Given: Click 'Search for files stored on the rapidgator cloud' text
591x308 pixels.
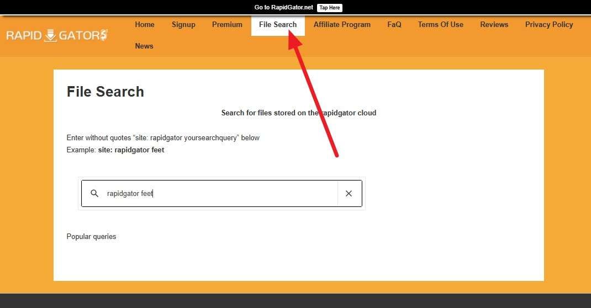Looking at the screenshot, I should [298, 113].
